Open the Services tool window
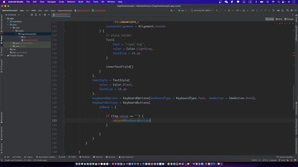This screenshot has height=167, width=298. click(110, 157)
